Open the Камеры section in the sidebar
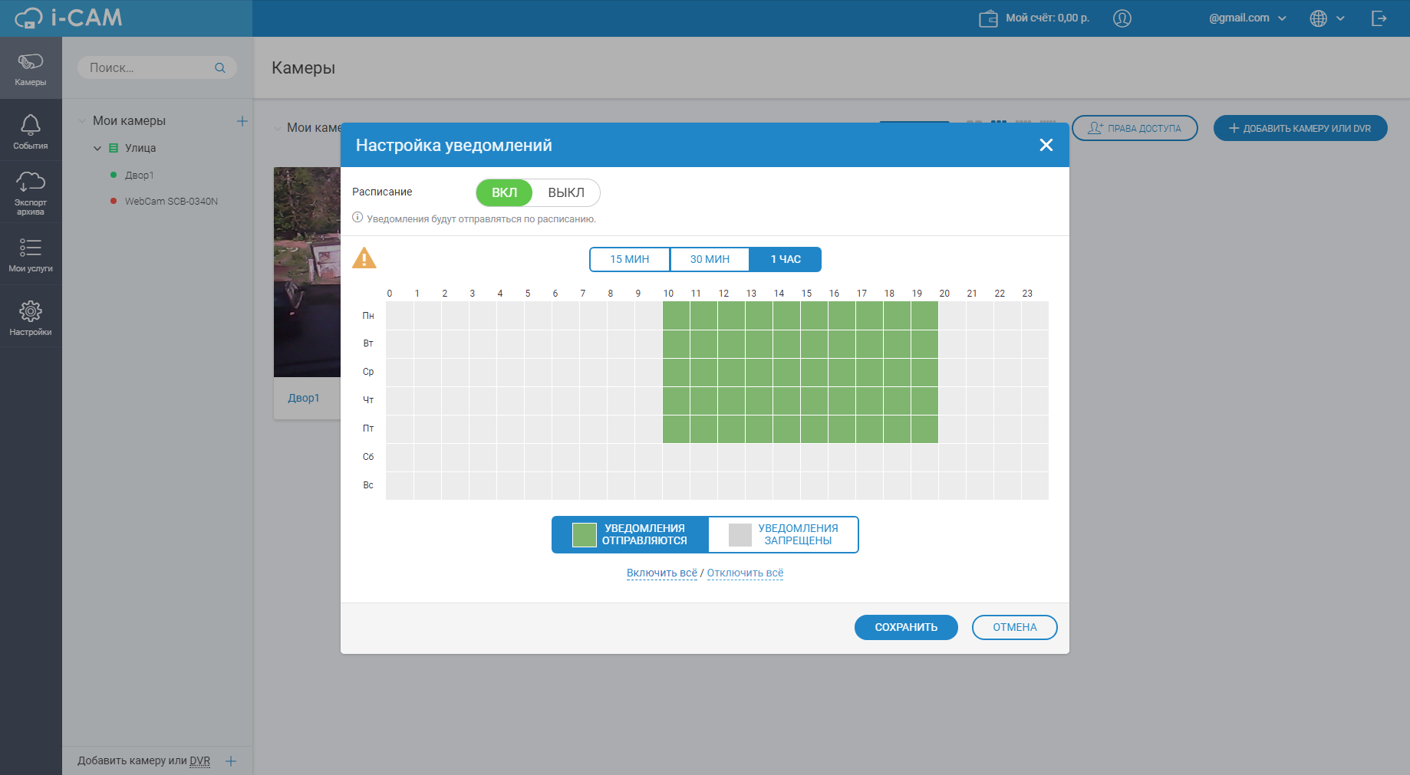Viewport: 1410px width, 775px height. (x=31, y=68)
